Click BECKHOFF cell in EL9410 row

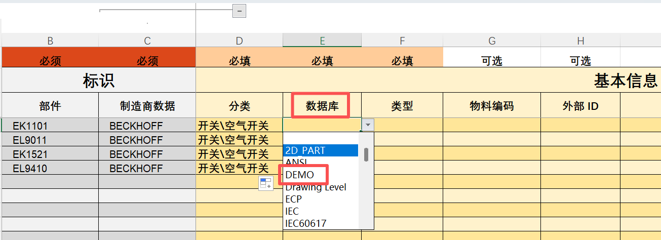tap(147, 168)
